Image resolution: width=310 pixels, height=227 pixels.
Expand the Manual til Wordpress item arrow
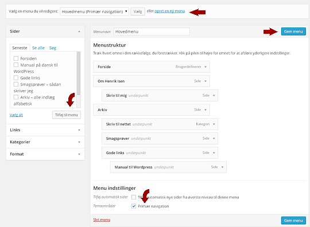[x=222, y=167]
